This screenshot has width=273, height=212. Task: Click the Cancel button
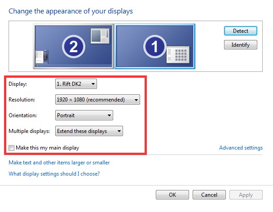point(209,195)
